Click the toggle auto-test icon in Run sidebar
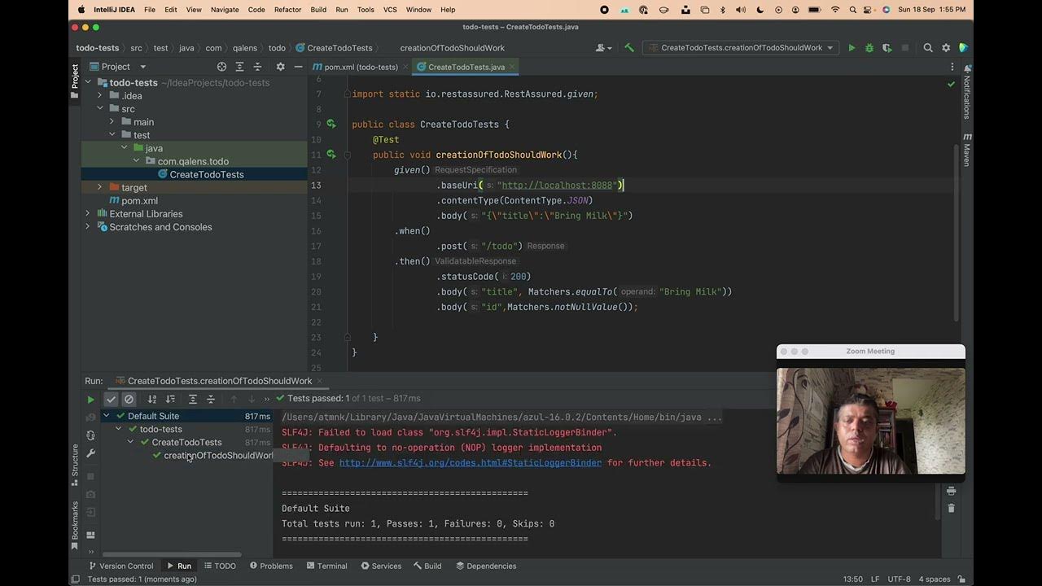Screen dimensions: 1042x586 (x=91, y=435)
